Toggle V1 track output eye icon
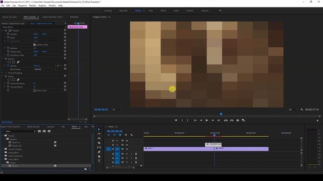323x181 pixels. tap(127, 149)
